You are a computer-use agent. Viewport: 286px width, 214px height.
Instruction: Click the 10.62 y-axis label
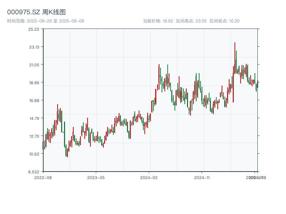[34, 154]
